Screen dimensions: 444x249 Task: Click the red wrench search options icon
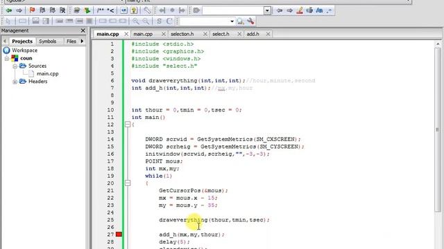pos(250,21)
